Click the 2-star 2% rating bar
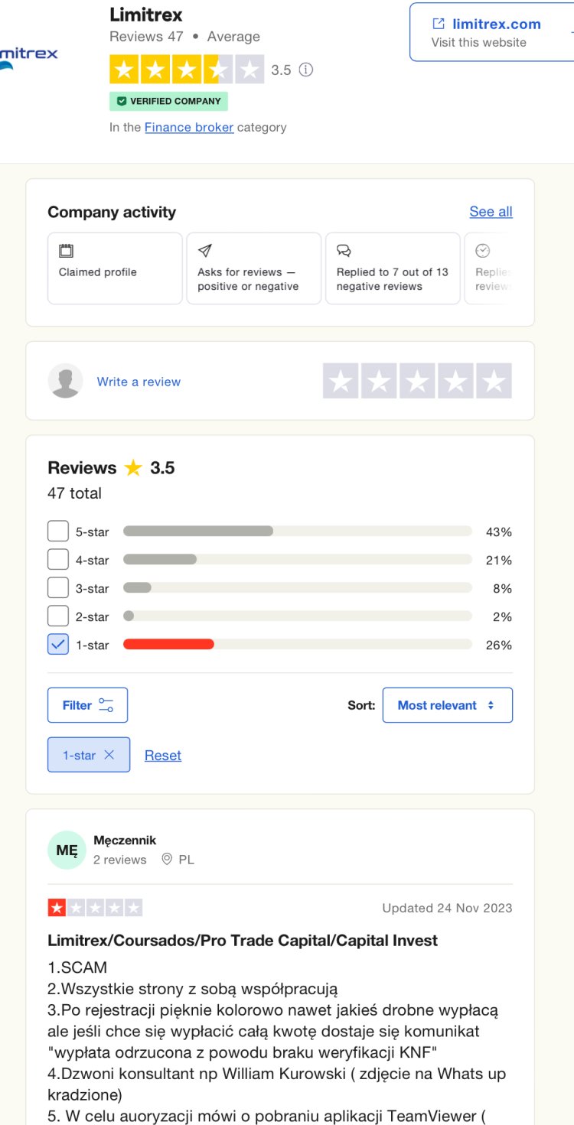Image resolution: width=574 pixels, height=1125 pixels. click(x=298, y=616)
